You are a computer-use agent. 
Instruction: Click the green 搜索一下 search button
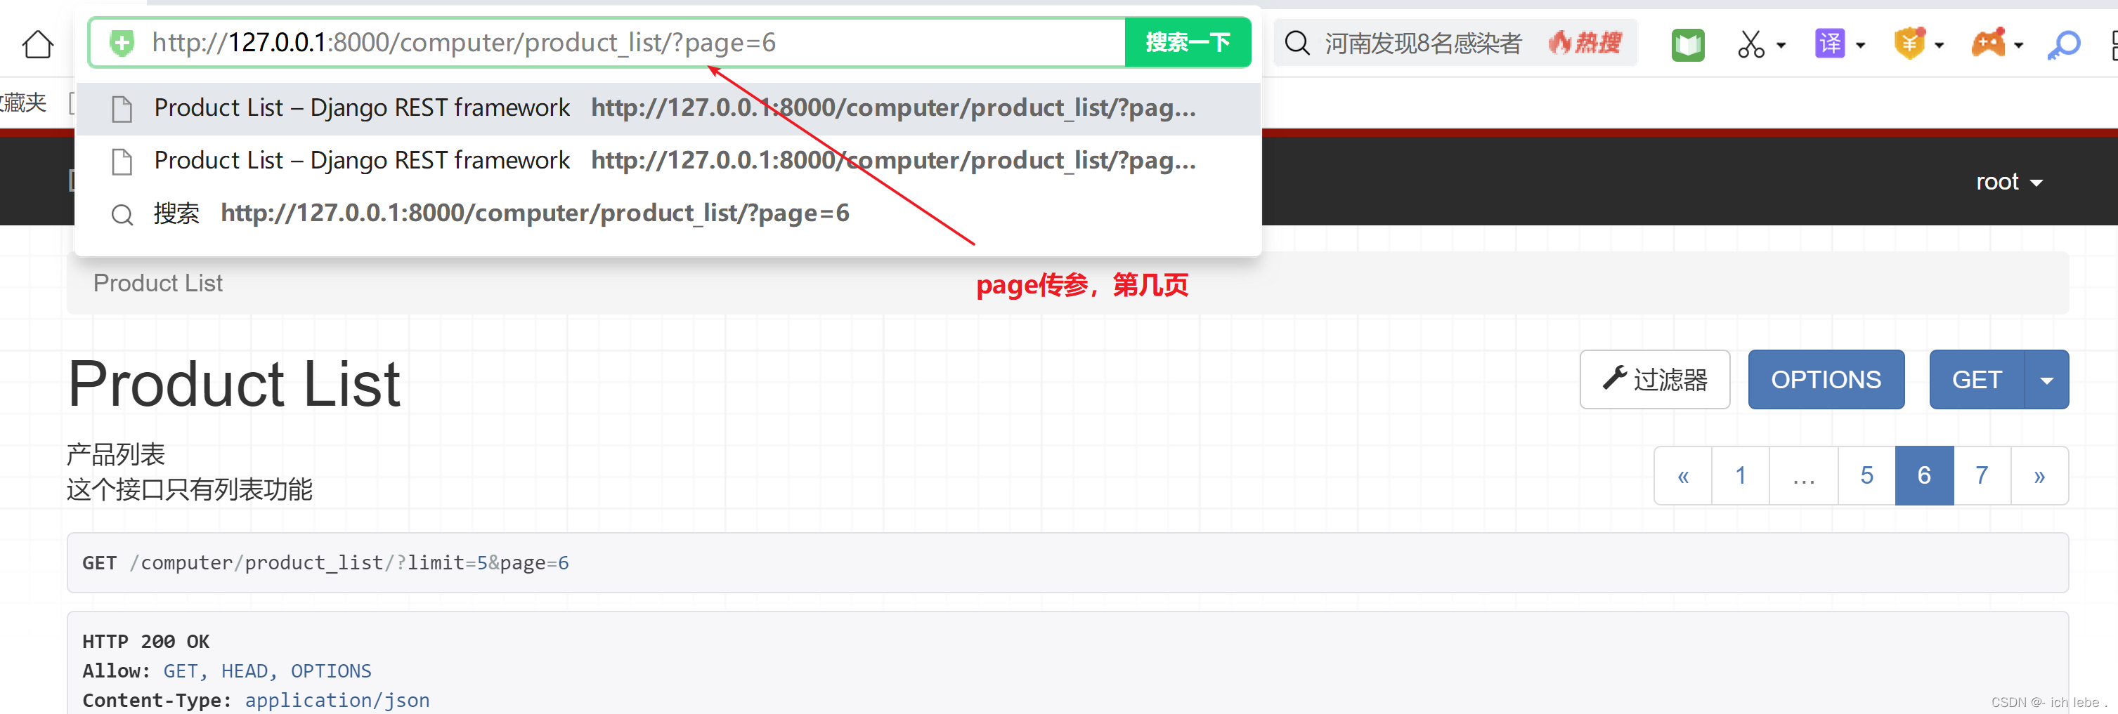(x=1188, y=43)
